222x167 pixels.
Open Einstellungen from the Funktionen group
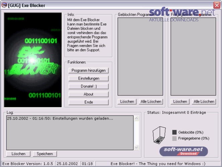pyautogui.click(x=88, y=78)
